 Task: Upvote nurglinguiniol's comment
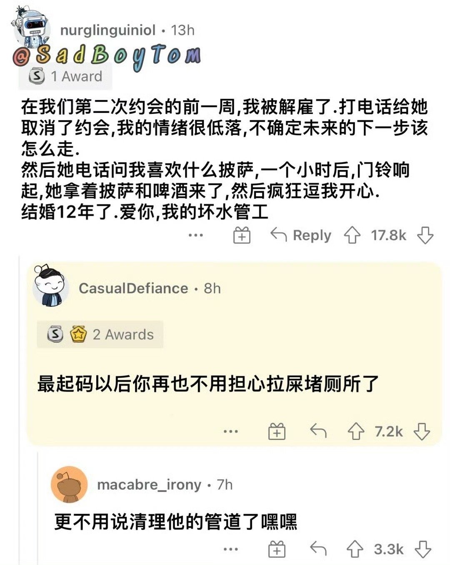point(352,236)
